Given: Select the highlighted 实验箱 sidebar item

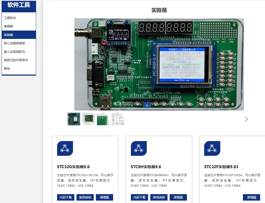Looking at the screenshot, I should tap(19, 35).
